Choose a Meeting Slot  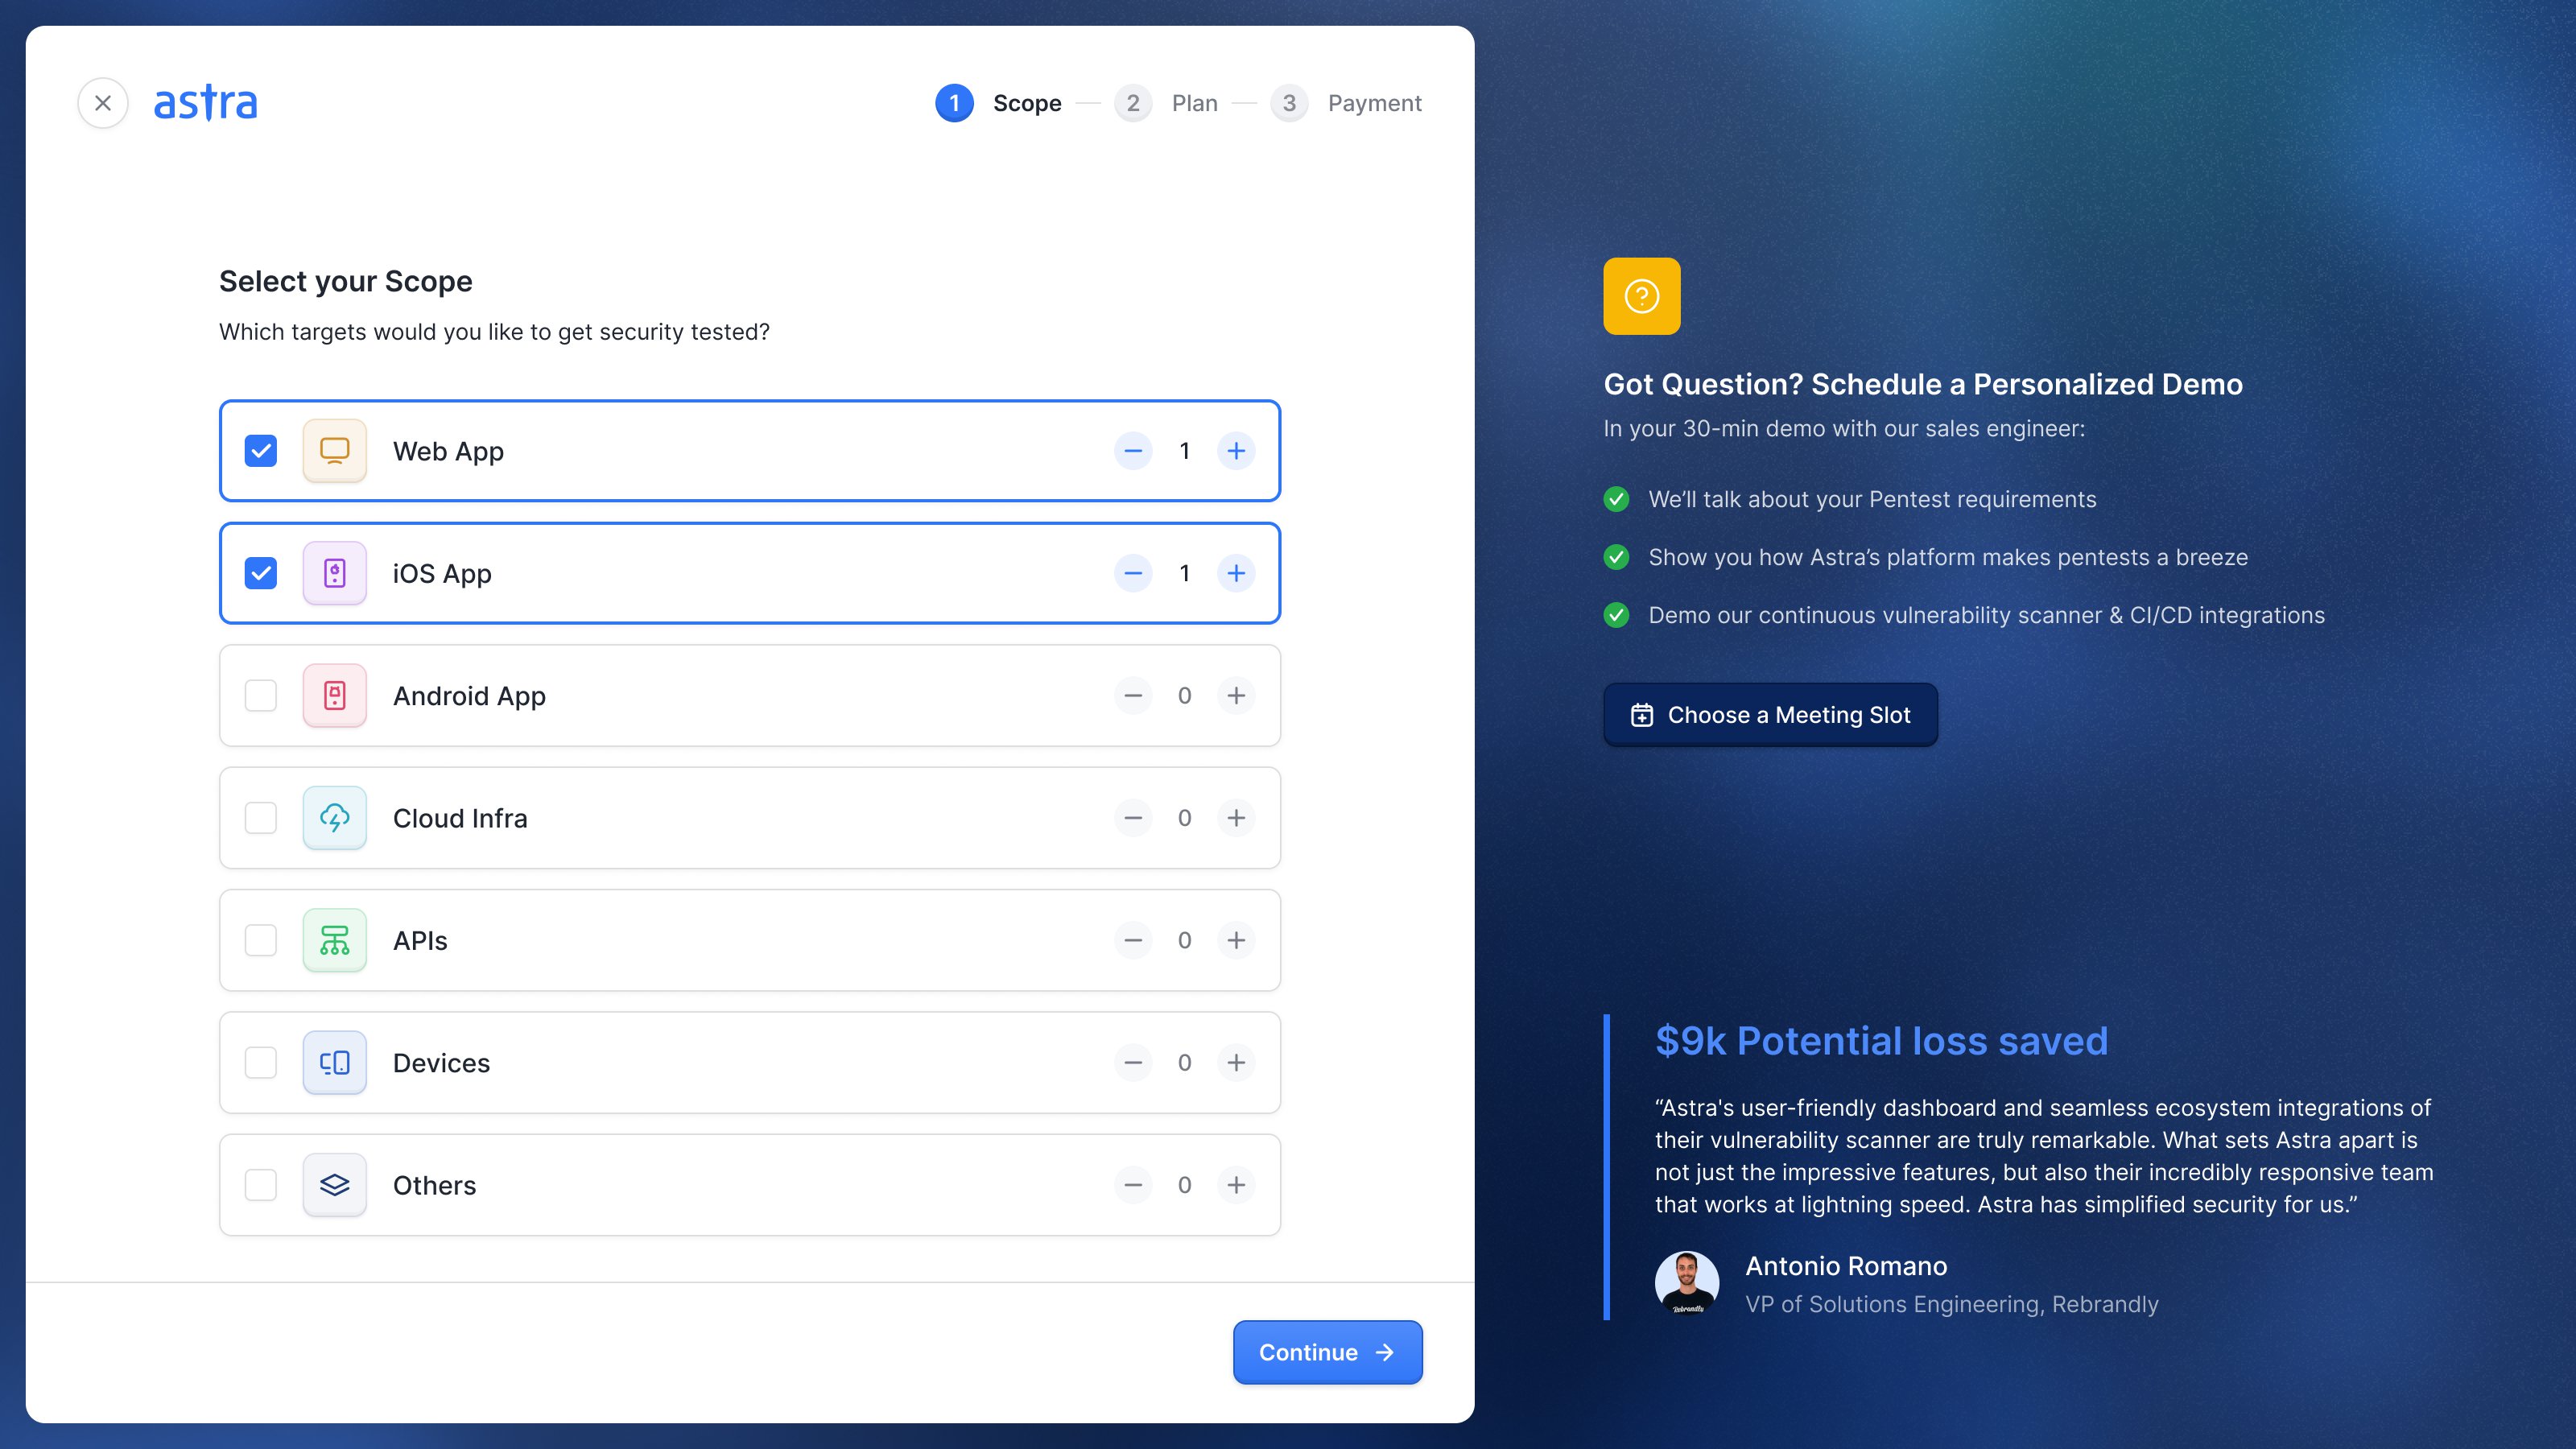[1770, 715]
